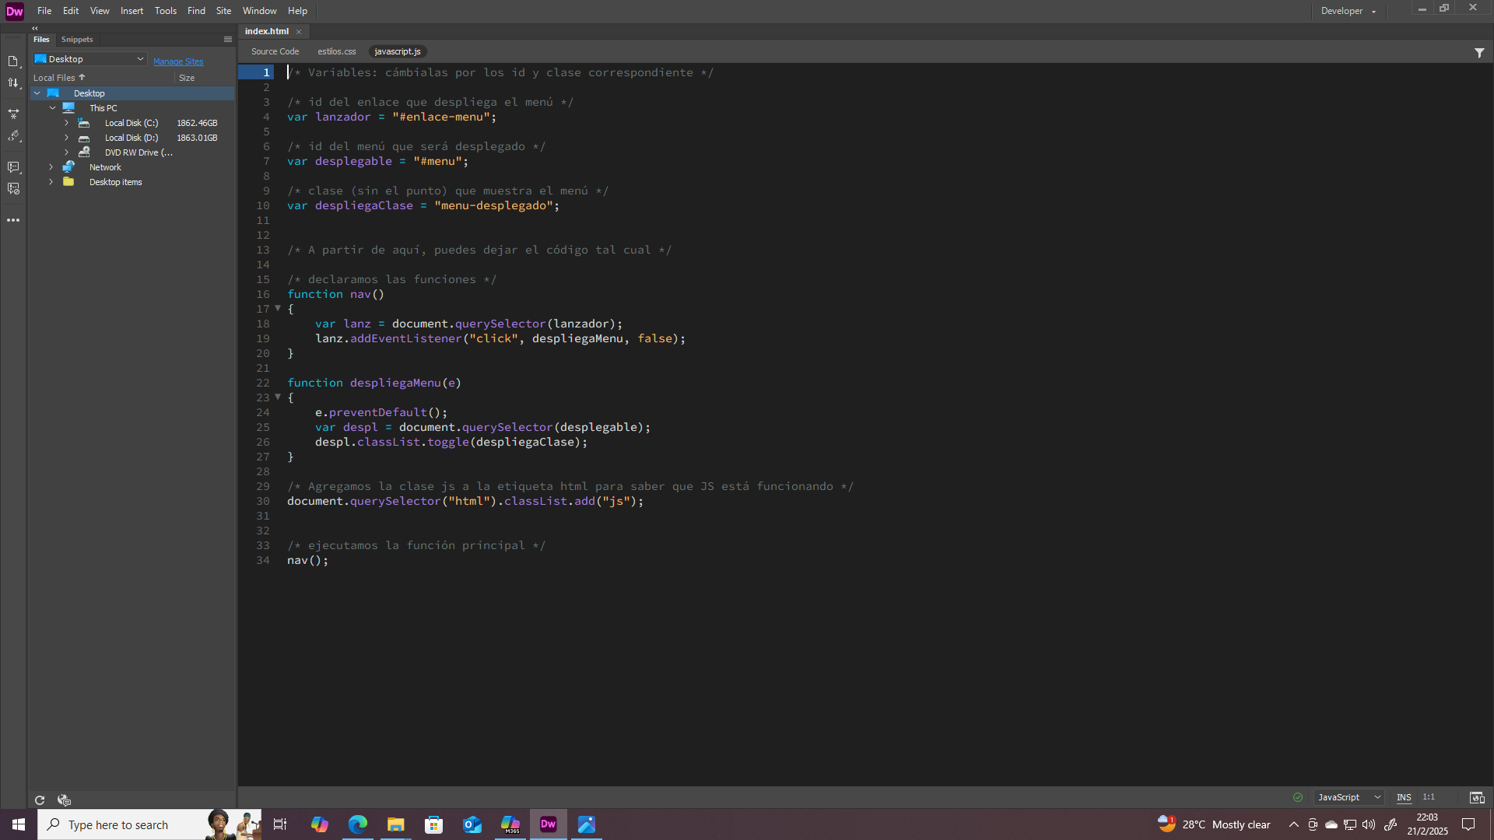
Task: Expand the Network node
Action: 51,166
